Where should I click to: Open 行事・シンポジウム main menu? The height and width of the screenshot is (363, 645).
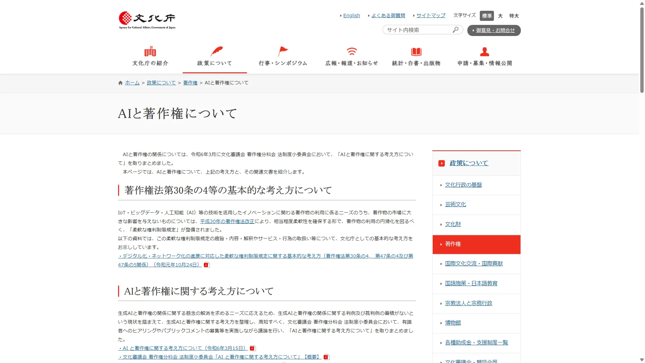(x=283, y=57)
